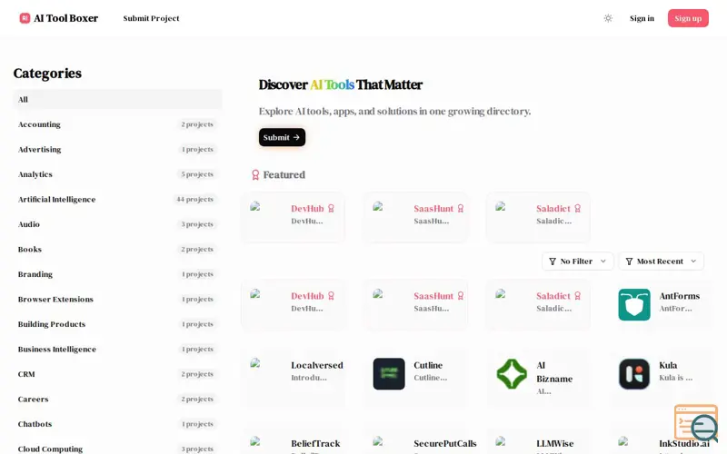Click the Sign in link

tap(642, 18)
